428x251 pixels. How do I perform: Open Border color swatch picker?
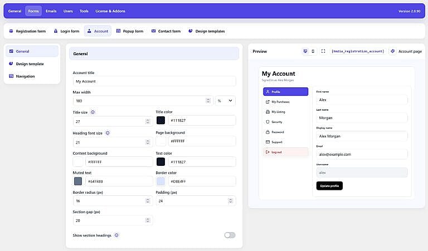pyautogui.click(x=160, y=181)
